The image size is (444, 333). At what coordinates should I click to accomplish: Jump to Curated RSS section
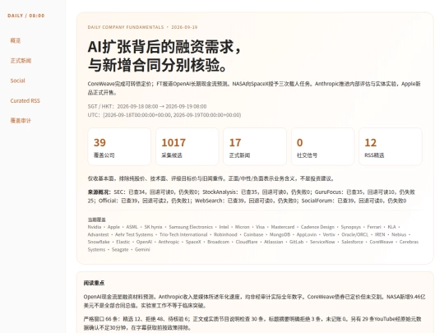coord(25,101)
